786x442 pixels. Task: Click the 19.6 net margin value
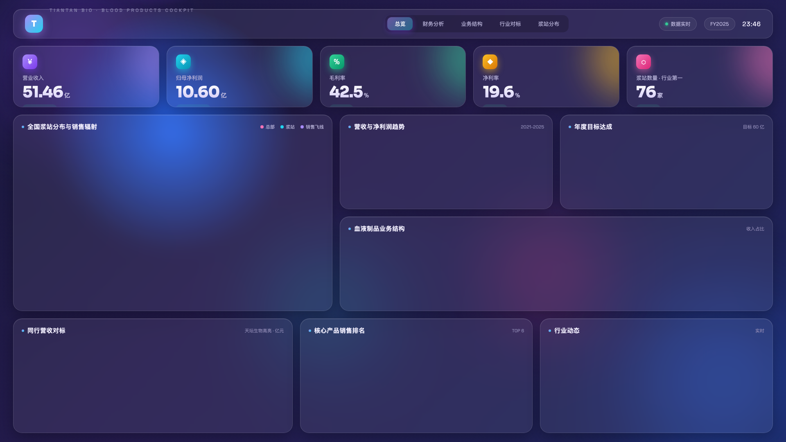pos(498,92)
